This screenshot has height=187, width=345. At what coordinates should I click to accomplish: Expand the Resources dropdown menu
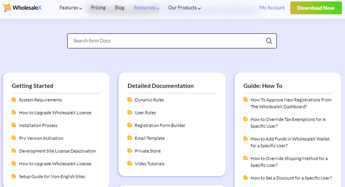coord(146,8)
